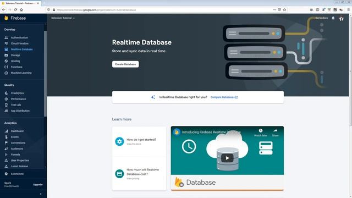Image resolution: width=352 pixels, height=198 pixels.
Task: Click Share on the video
Action: click(x=275, y=133)
